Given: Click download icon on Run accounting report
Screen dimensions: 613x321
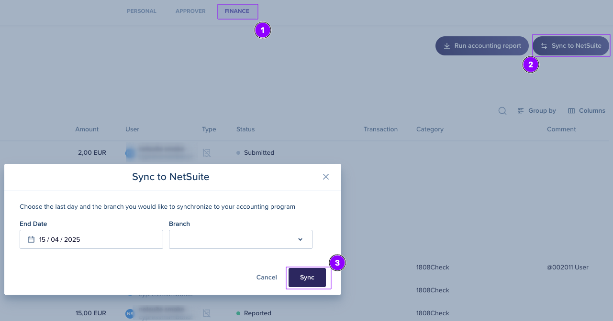Looking at the screenshot, I should pyautogui.click(x=447, y=46).
